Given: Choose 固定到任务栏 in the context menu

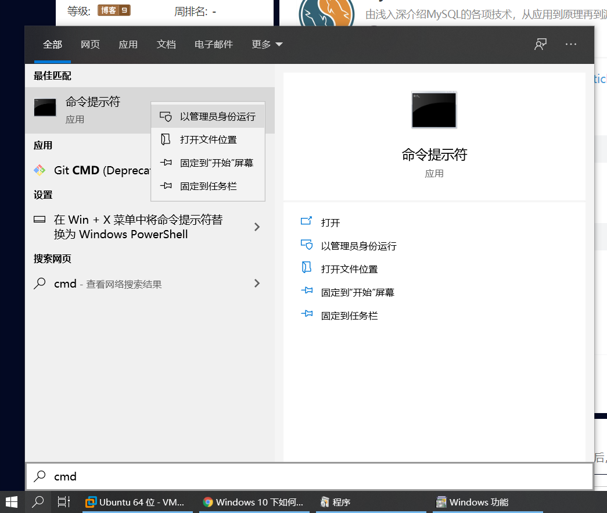Looking at the screenshot, I should click(208, 186).
